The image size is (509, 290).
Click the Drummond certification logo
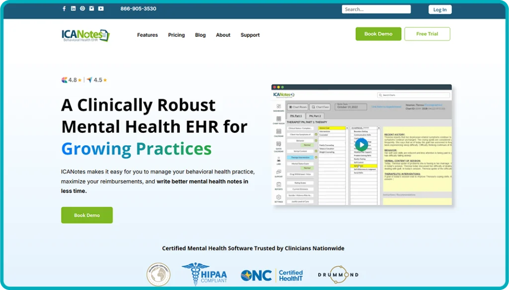pyautogui.click(x=338, y=275)
